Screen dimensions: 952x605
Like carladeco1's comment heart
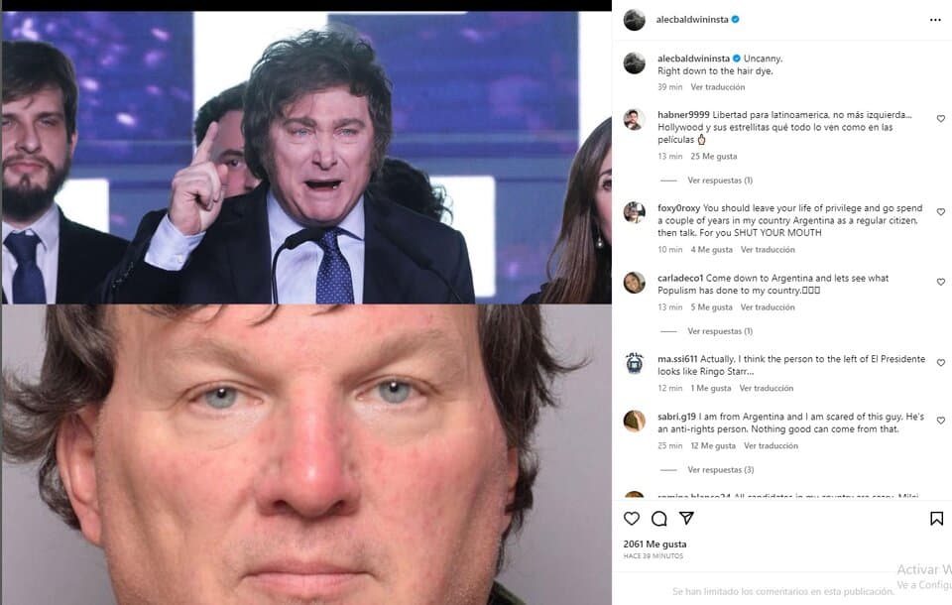click(x=940, y=282)
